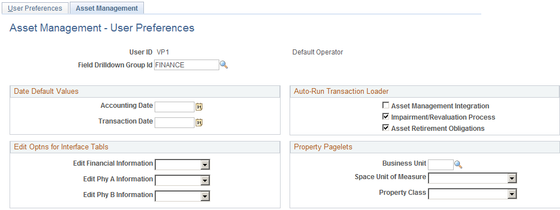Open Business Unit lookup magnifier
This screenshot has width=560, height=210.
pos(458,165)
